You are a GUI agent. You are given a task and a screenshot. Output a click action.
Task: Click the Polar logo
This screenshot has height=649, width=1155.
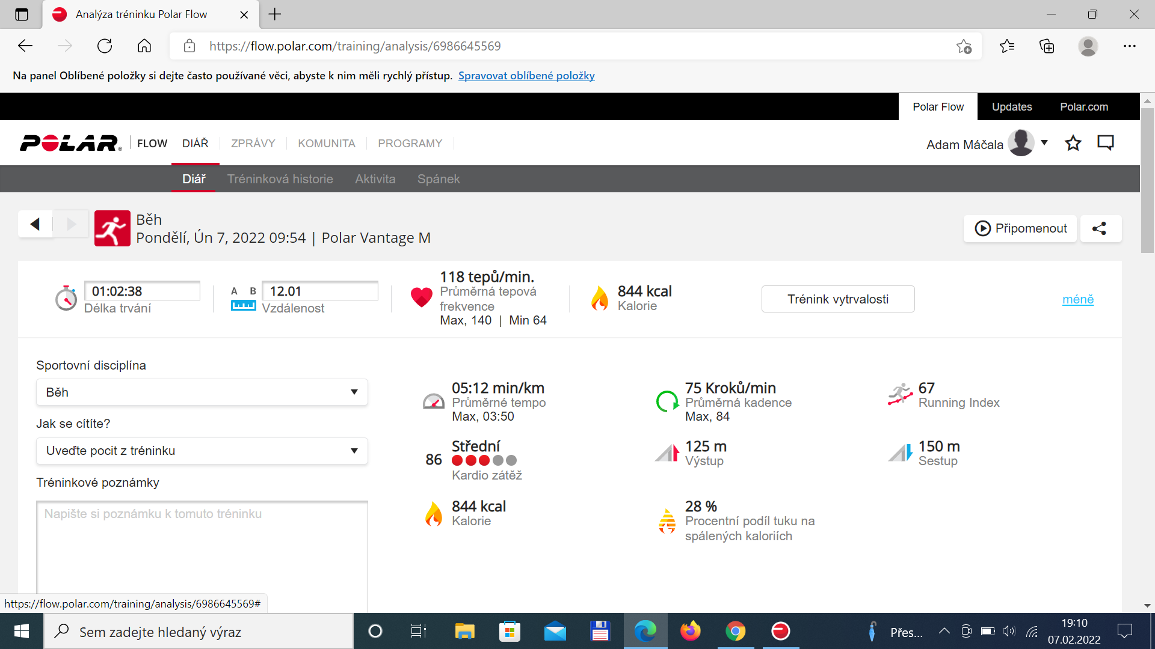click(70, 143)
